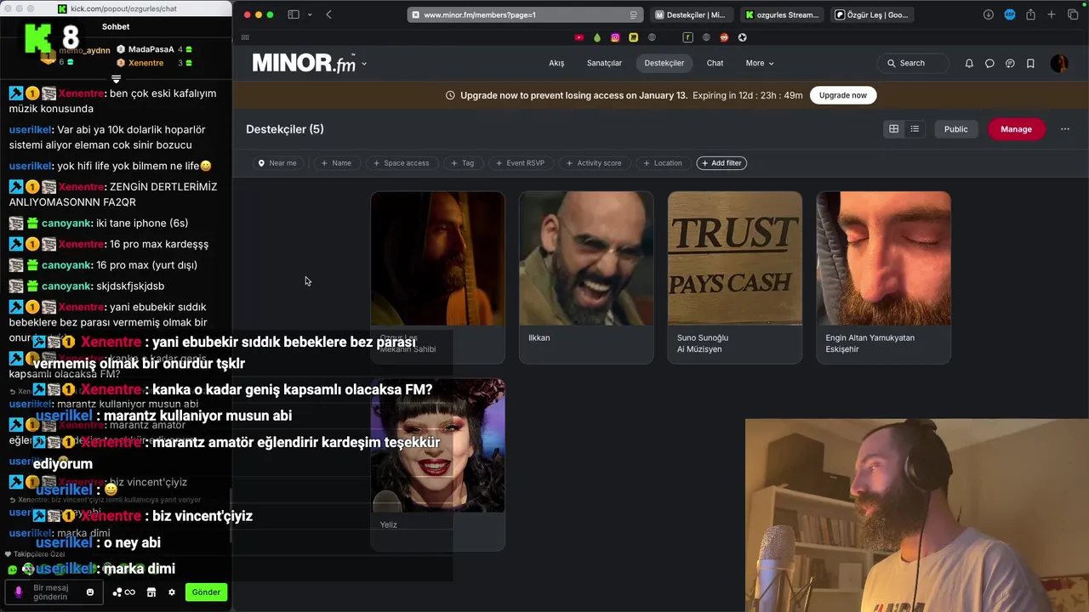Viewport: 1089px width, 612px height.
Task: Switch to list view of members
Action: (x=915, y=129)
